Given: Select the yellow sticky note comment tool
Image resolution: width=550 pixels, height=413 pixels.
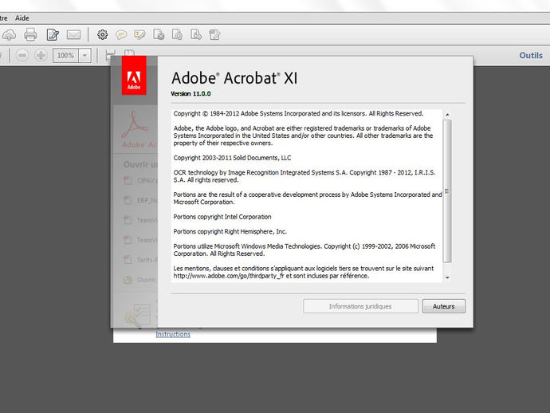Looking at the screenshot, I should point(121,34).
